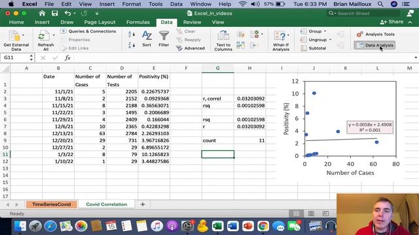Switch to Review ribbon tab
This screenshot has width=419, height=235.
192,22
